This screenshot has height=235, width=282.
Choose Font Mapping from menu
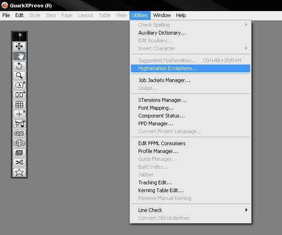[190, 108]
